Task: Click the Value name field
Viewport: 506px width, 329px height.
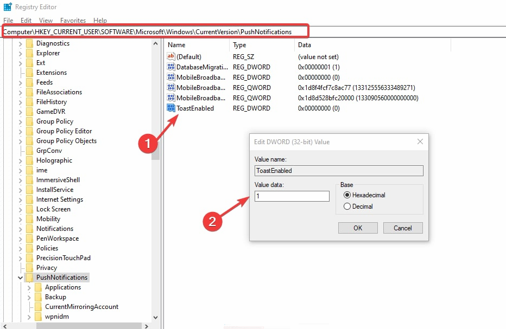Action: [x=339, y=170]
